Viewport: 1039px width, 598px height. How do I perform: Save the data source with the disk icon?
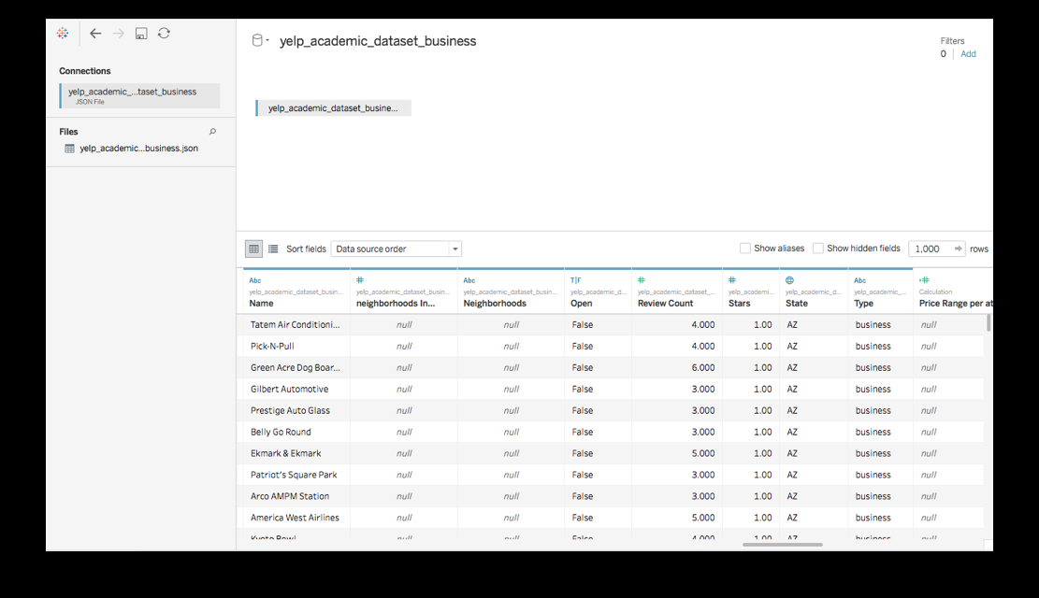pyautogui.click(x=141, y=33)
